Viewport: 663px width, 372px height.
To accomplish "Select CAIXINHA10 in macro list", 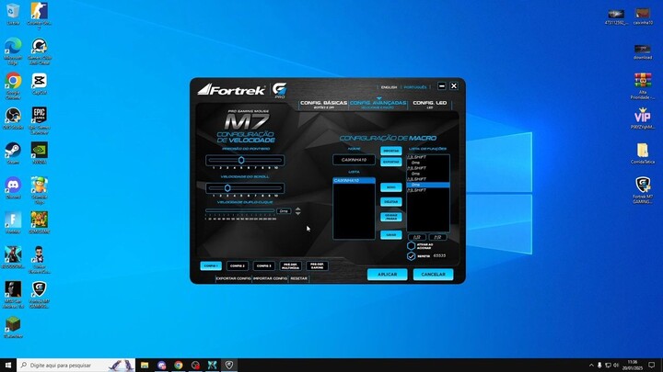I will (354, 181).
